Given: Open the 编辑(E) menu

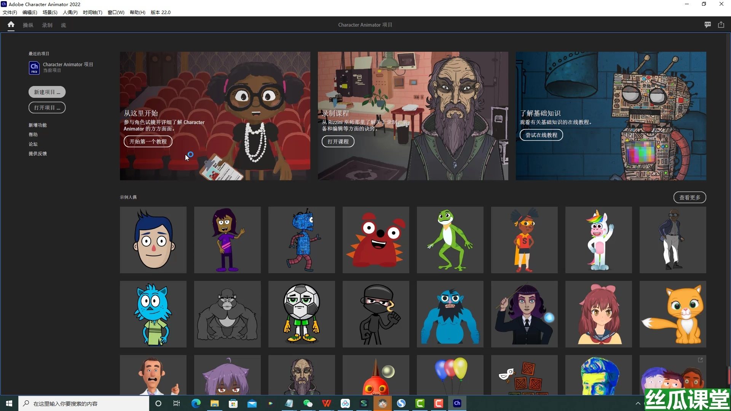Looking at the screenshot, I should tap(30, 12).
